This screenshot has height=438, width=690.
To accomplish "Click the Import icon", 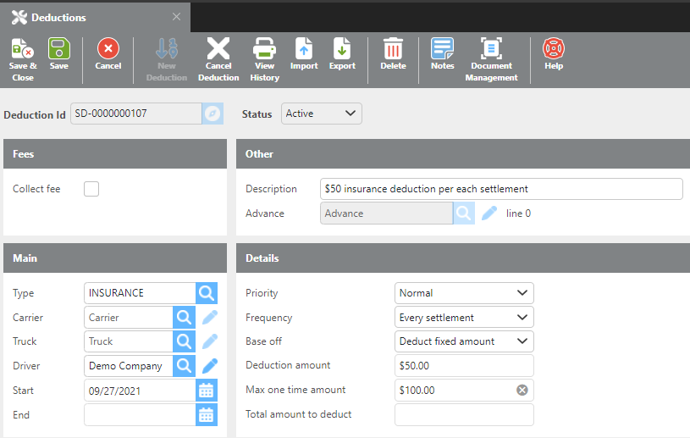I will tap(304, 49).
